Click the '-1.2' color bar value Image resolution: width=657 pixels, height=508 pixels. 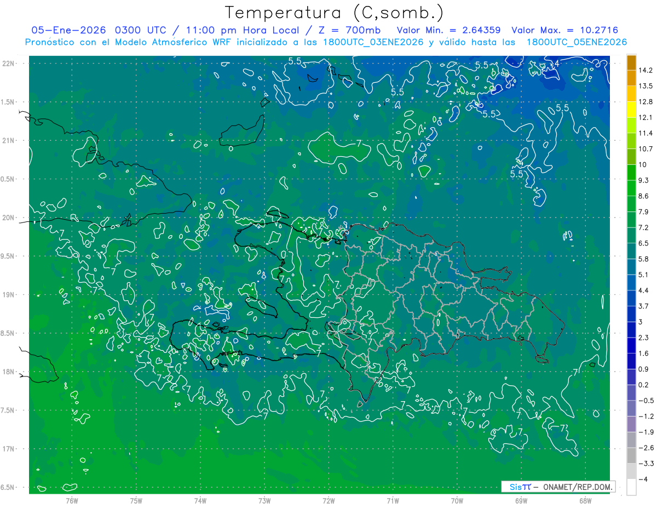tap(646, 415)
